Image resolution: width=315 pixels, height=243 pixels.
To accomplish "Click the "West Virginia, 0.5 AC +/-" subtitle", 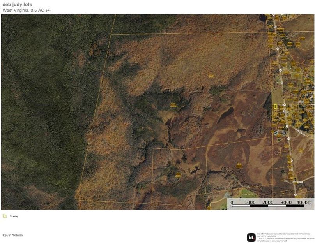I will (27, 10).
